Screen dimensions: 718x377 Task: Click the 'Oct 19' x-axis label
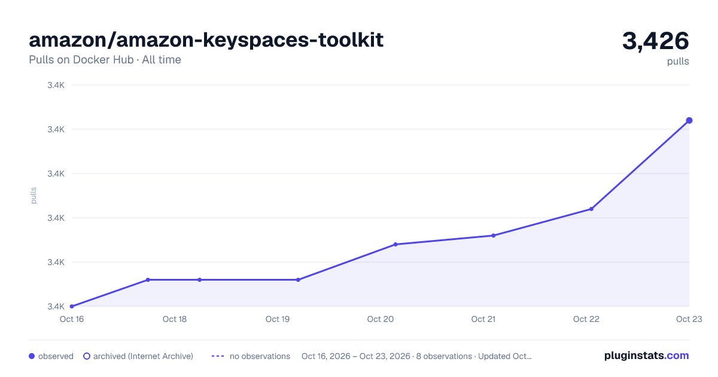tap(278, 319)
